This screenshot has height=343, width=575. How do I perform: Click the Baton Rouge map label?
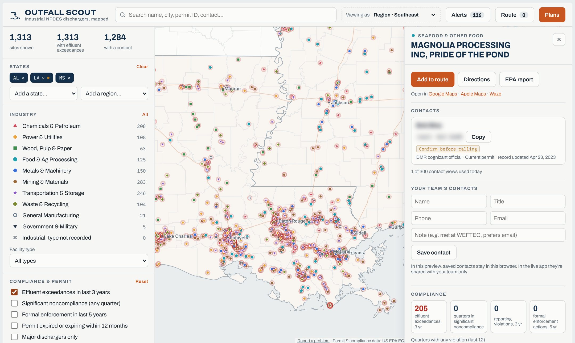292,221
